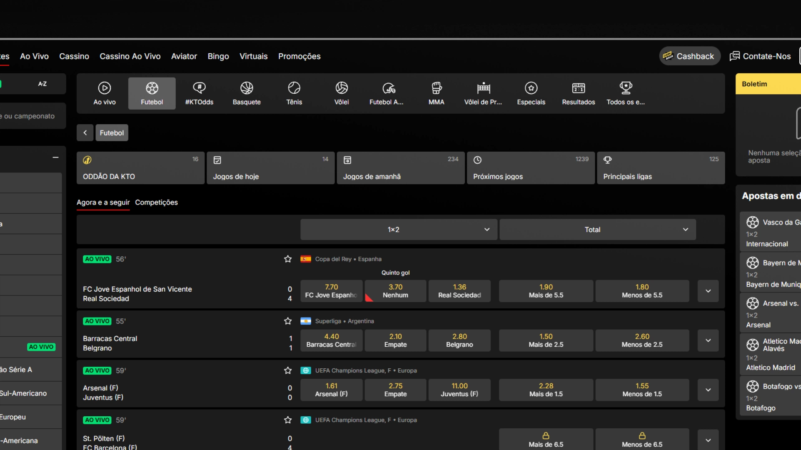Viewport: 801px width, 450px height.
Task: Open ODDÃO DA KTO card
Action: tap(141, 168)
